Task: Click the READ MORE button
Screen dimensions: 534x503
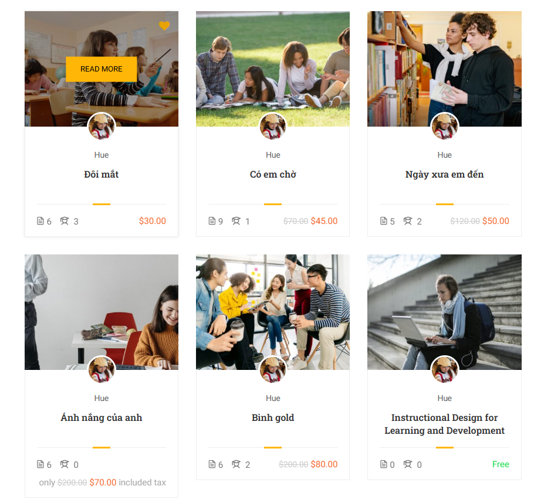Action: tap(101, 69)
